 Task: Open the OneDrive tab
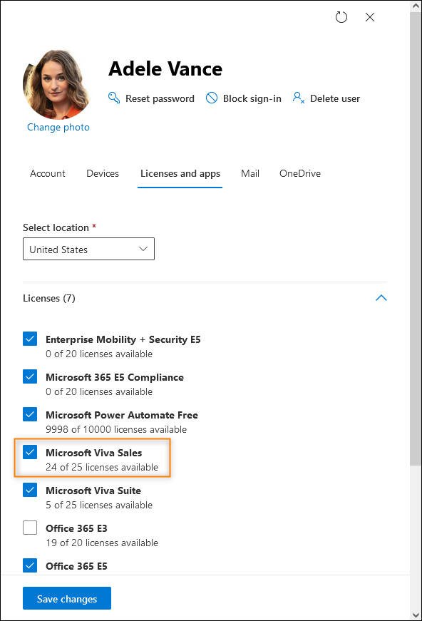click(x=300, y=173)
